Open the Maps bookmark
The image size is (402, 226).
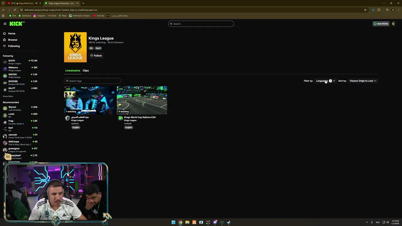click(62, 16)
